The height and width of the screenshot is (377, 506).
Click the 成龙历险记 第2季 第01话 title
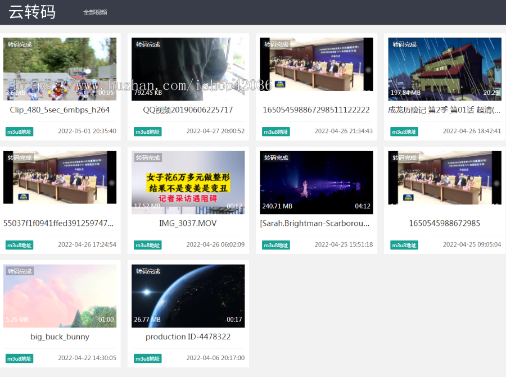click(445, 110)
